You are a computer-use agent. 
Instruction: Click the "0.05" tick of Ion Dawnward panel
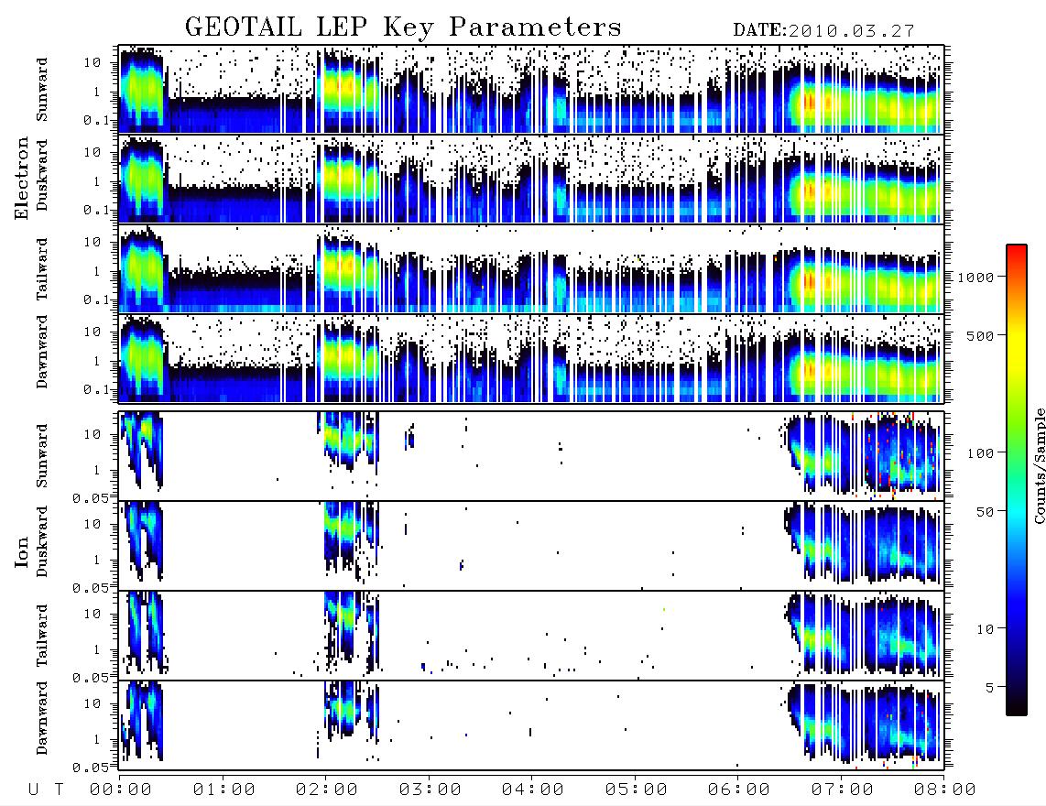(x=90, y=768)
